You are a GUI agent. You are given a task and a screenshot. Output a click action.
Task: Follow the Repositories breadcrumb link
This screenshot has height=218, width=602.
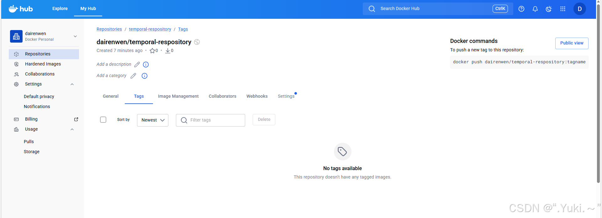pos(109,29)
